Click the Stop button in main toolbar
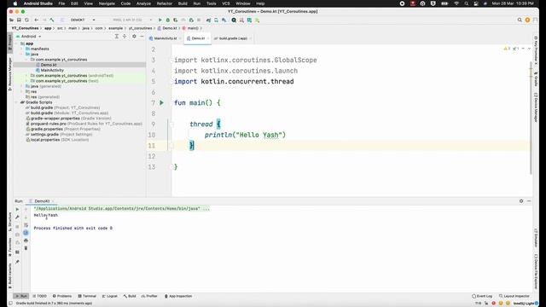The image size is (546, 307). point(199,20)
